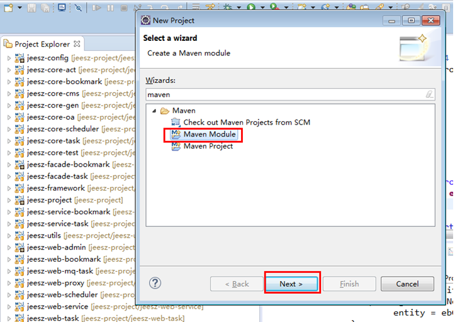
Task: Expand the jeesz-core-act project node
Action: click(x=9, y=70)
